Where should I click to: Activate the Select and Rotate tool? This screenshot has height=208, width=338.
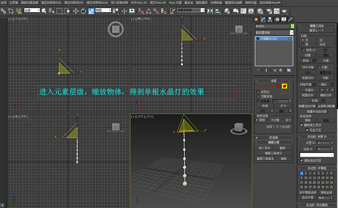[x=83, y=11]
